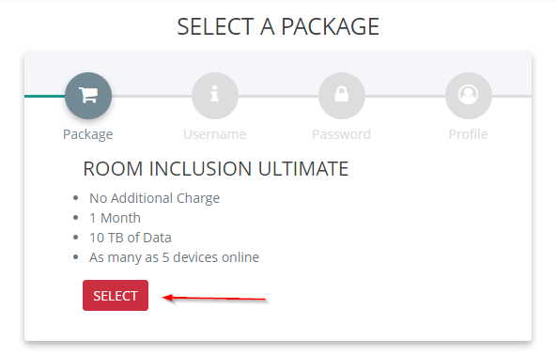
Task: Click progress line between Username and Password
Action: pos(278,96)
